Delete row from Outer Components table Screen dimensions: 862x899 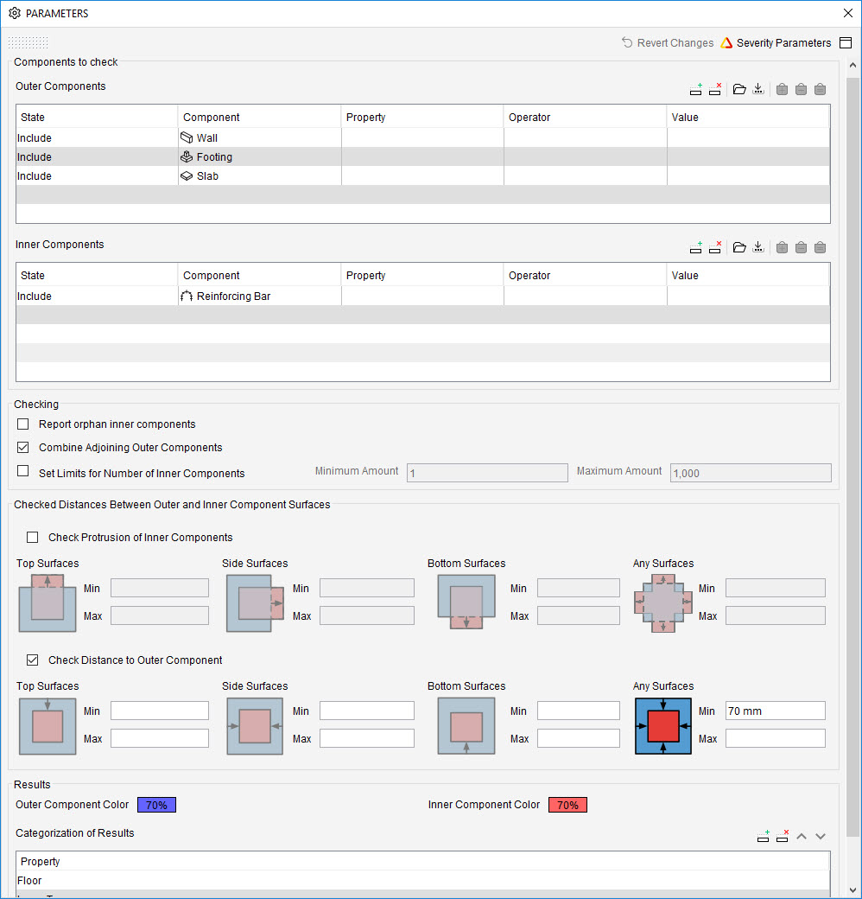[715, 89]
